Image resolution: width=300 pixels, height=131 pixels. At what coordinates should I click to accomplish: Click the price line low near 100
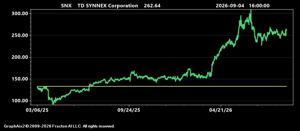coord(53,103)
